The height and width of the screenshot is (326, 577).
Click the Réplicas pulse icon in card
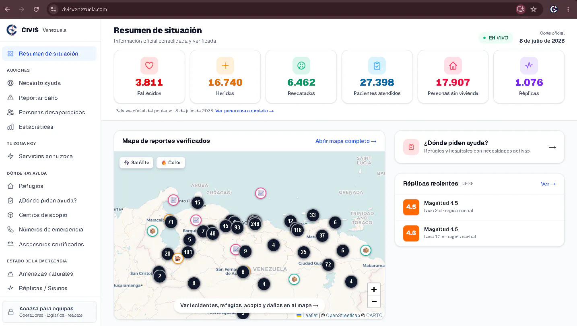pos(529,66)
